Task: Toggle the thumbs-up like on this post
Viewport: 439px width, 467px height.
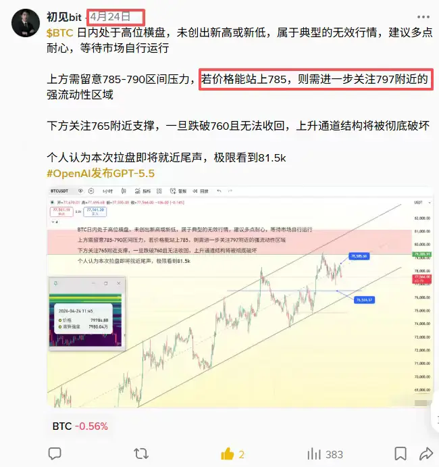Action: (x=228, y=454)
